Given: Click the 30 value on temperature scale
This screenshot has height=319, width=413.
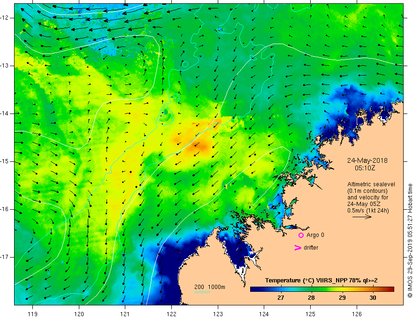Looking at the screenshot, I should pyautogui.click(x=373, y=298).
